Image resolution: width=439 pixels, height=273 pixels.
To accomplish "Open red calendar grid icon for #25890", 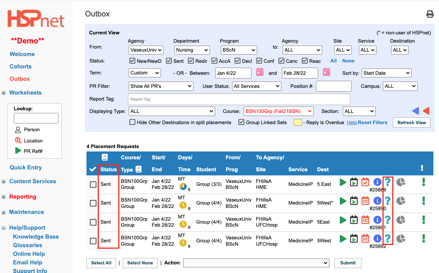I will coord(365,201).
